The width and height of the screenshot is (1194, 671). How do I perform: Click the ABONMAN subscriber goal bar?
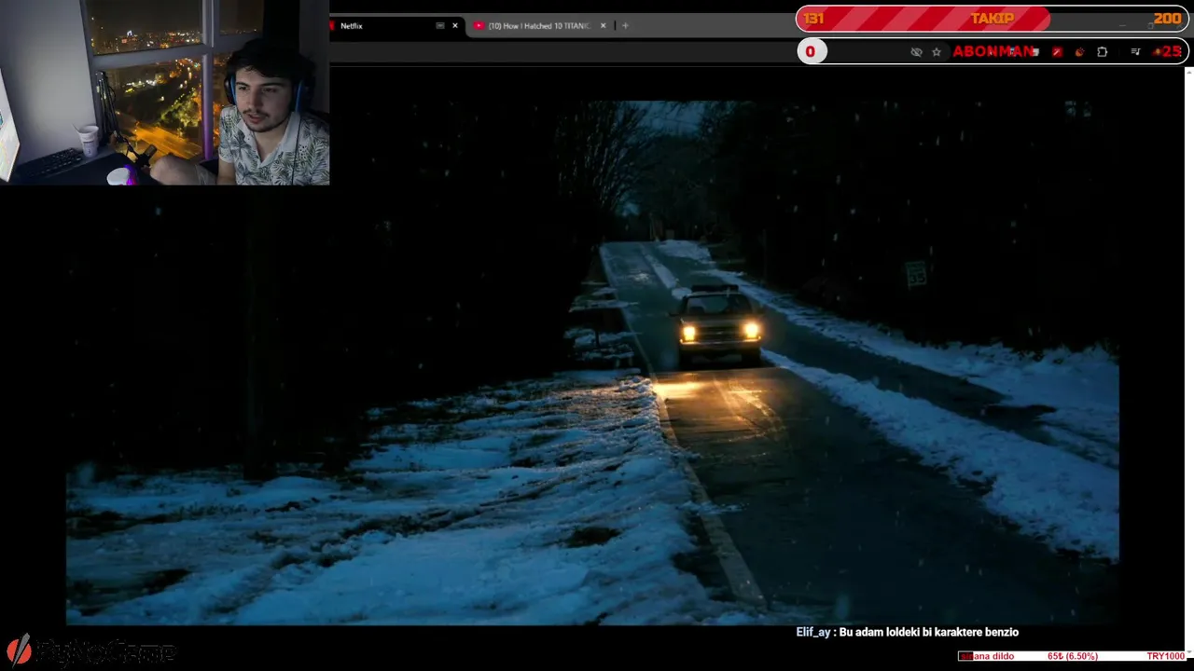pyautogui.click(x=993, y=51)
